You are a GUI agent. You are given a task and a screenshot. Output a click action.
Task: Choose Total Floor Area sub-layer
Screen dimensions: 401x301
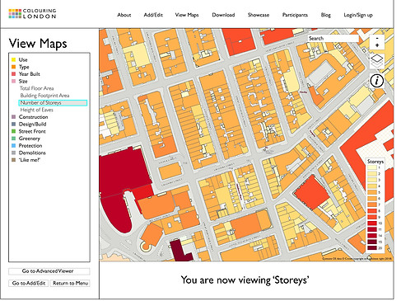tap(37, 88)
